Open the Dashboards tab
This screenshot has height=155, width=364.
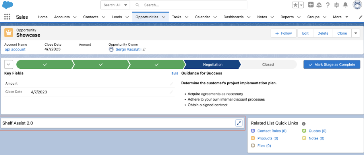click(234, 17)
